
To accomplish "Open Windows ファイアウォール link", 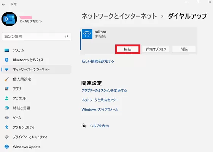I will (x=100, y=109).
